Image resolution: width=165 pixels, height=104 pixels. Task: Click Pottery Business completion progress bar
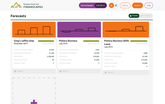click(91, 41)
